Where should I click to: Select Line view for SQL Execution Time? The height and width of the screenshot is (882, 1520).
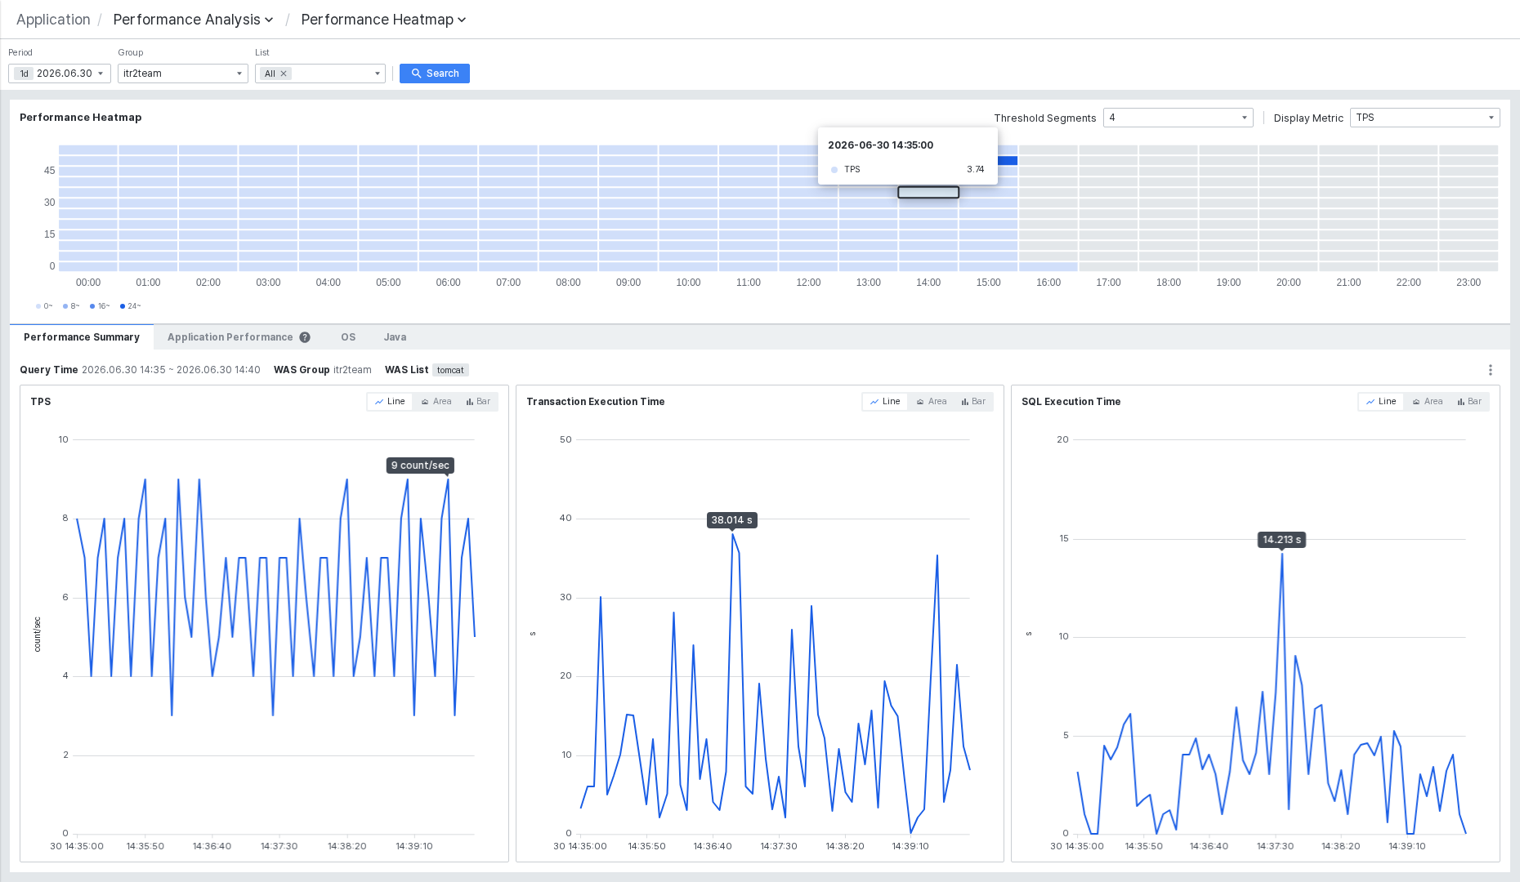click(x=1381, y=402)
